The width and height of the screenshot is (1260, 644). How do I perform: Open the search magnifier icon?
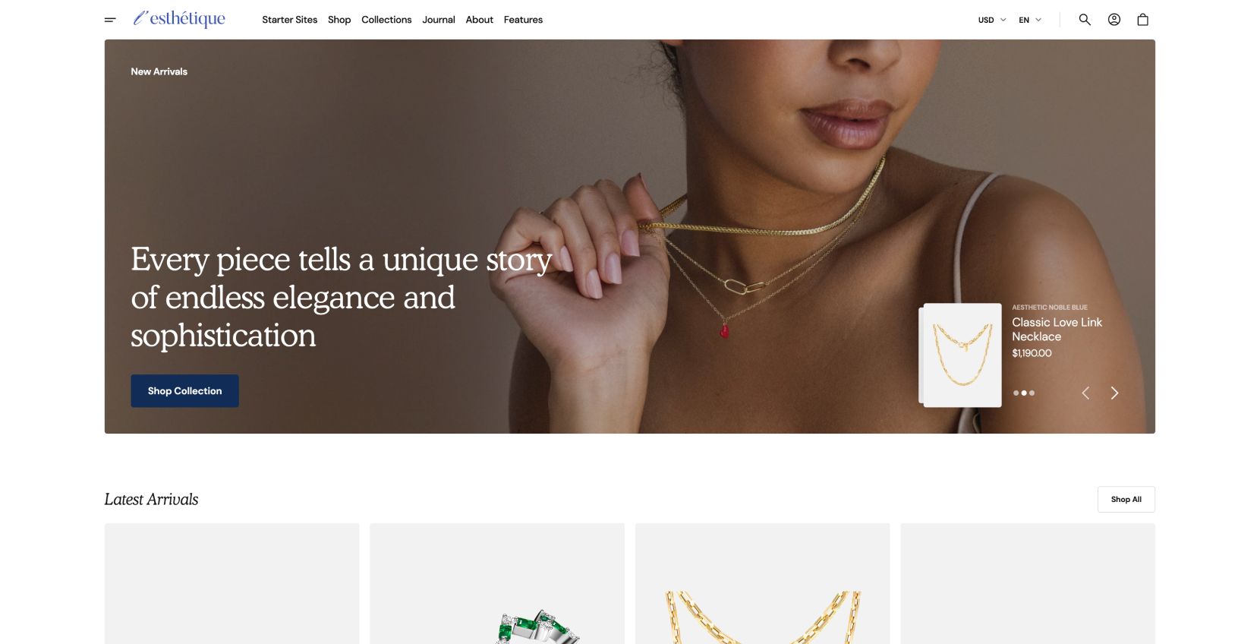tap(1085, 20)
